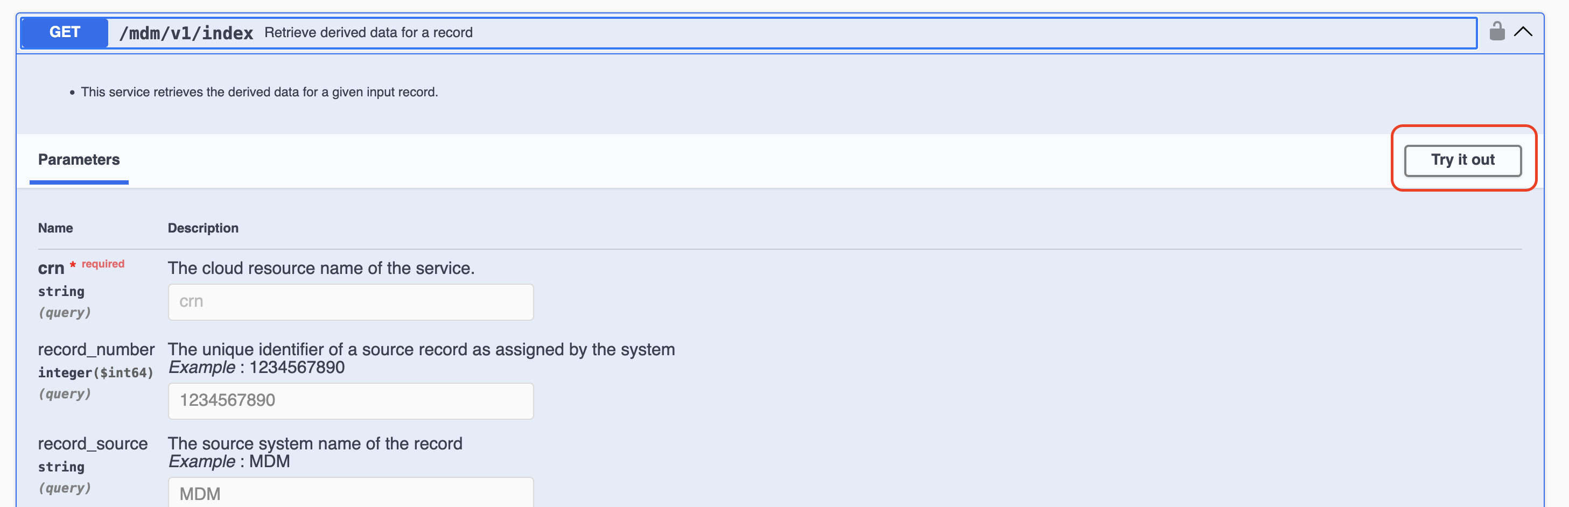Click the blue GET method badge
The width and height of the screenshot is (1569, 507).
(x=65, y=32)
